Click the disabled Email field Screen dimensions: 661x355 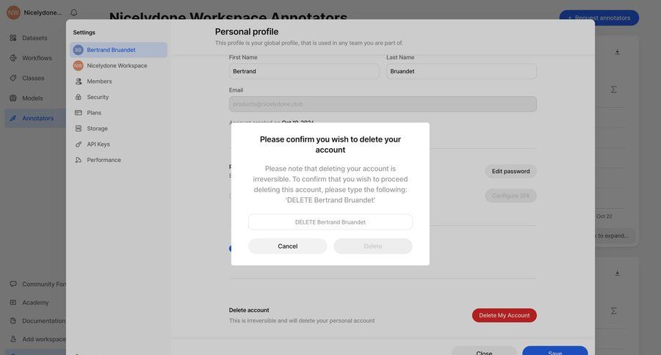(x=383, y=104)
